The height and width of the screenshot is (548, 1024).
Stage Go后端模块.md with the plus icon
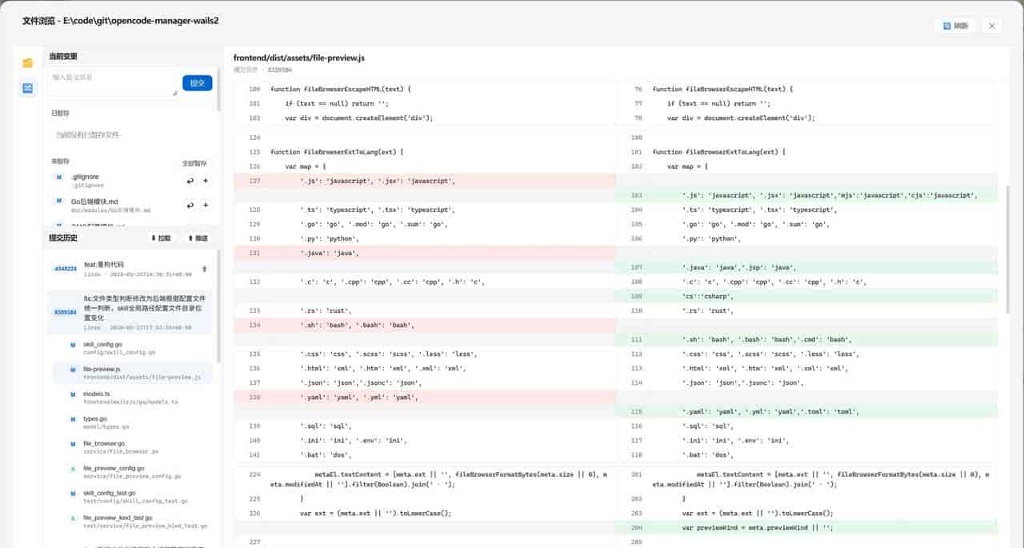click(x=206, y=206)
